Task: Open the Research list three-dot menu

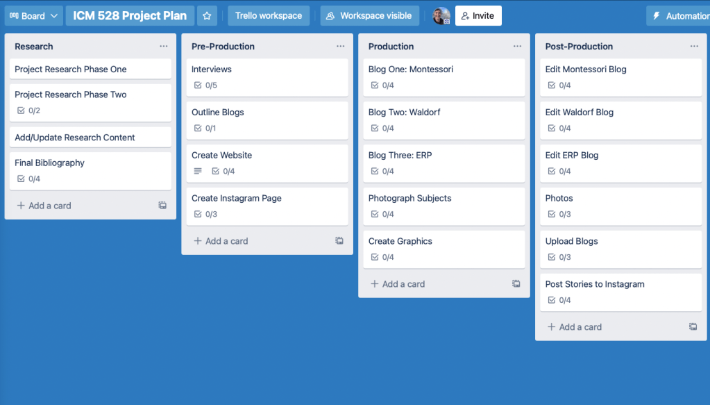Action: point(163,47)
